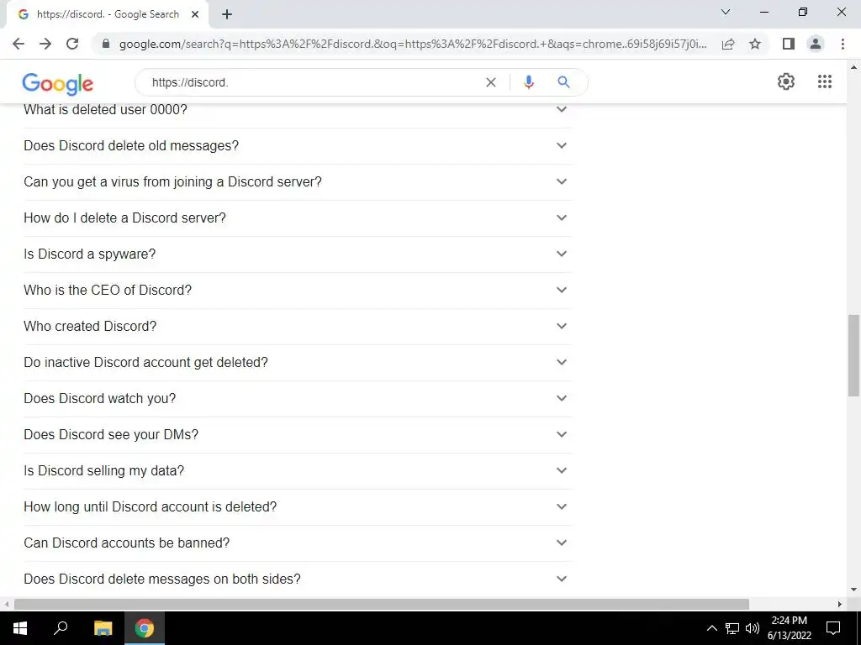Go to Google homepage via logo
861x645 pixels.
click(x=58, y=83)
